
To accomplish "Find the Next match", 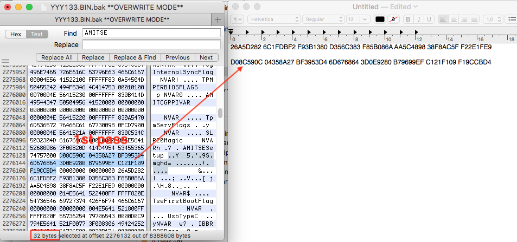I will pos(206,57).
